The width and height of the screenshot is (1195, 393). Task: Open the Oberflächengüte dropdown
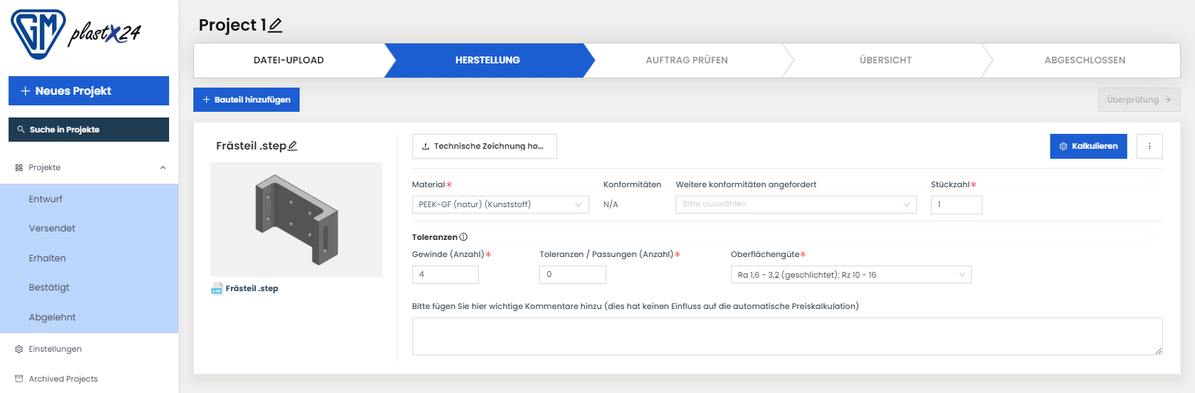[850, 275]
